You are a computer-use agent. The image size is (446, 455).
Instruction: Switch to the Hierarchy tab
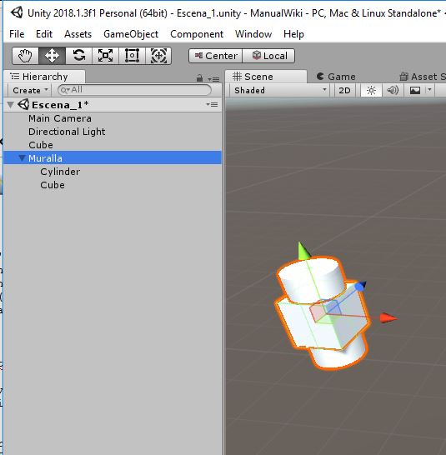[x=45, y=77]
